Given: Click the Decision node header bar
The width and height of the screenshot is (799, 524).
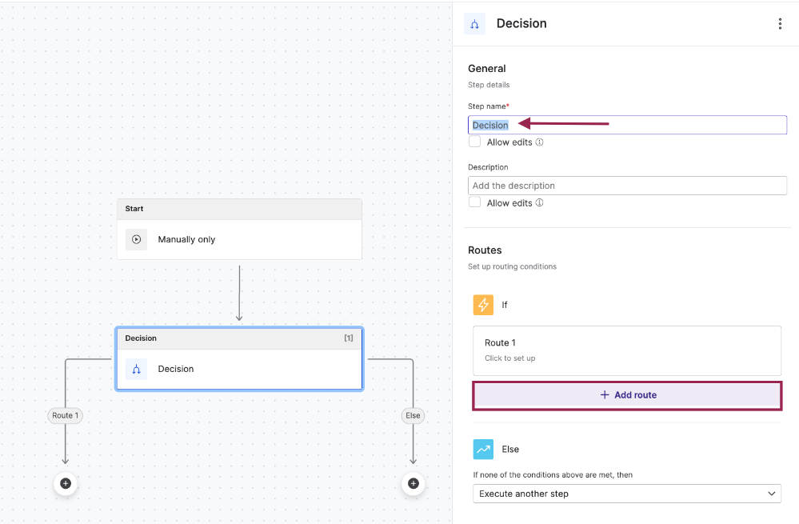Looking at the screenshot, I should tap(239, 338).
